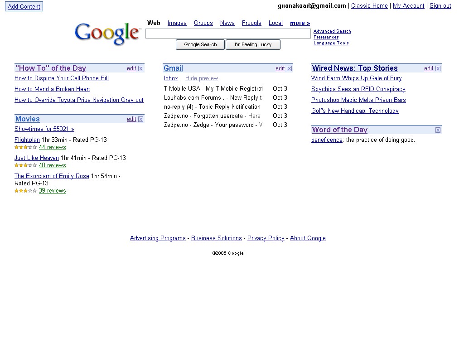Hide the Gmail message preview
Screen dimensions: 464x348
click(x=202, y=78)
